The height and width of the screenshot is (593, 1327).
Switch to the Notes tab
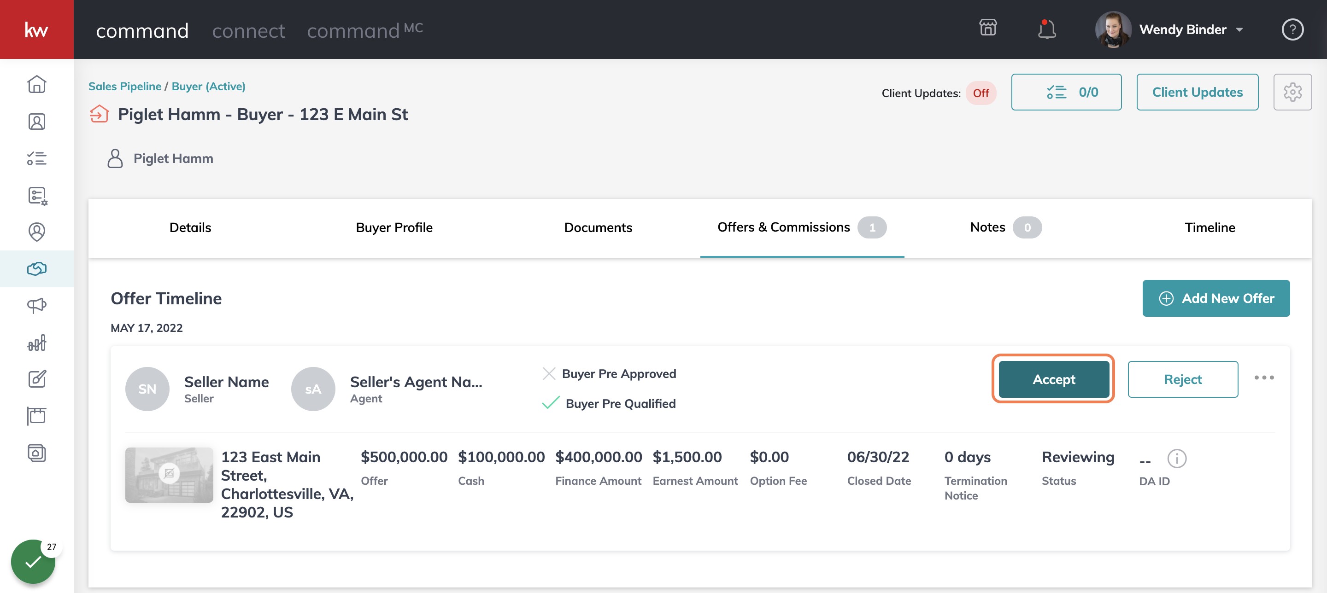[1005, 227]
